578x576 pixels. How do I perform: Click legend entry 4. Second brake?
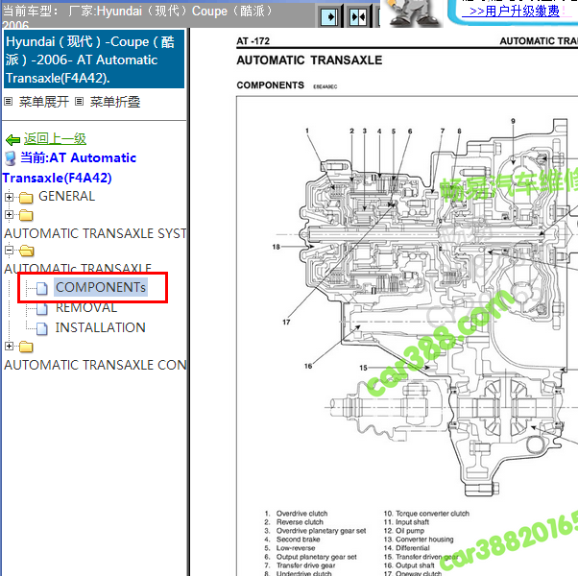pyautogui.click(x=292, y=540)
